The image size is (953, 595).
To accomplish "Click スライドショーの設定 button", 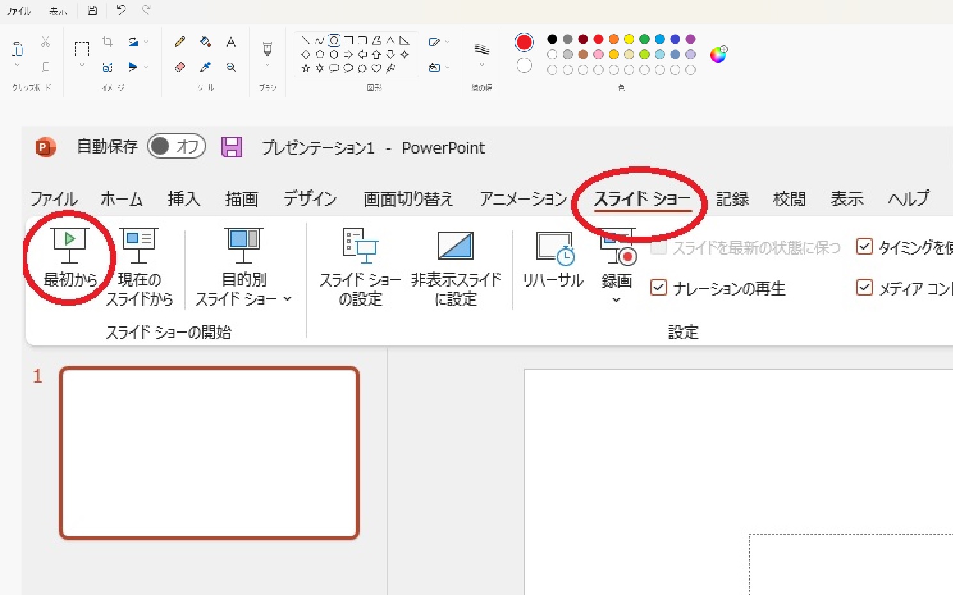I will pos(360,268).
